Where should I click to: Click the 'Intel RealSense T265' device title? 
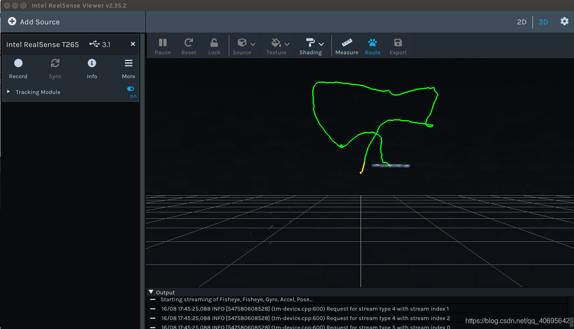pyautogui.click(x=42, y=44)
